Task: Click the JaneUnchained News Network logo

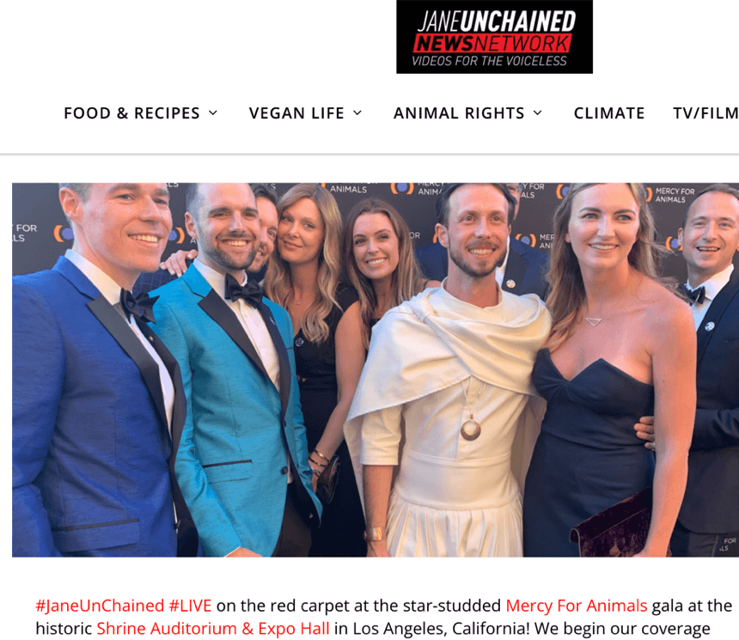Action: [494, 37]
